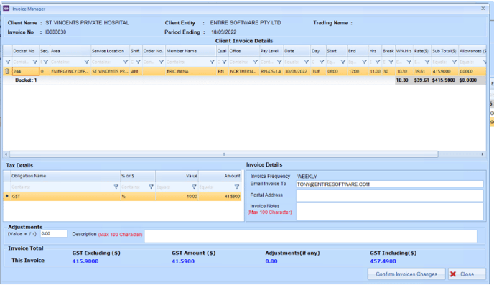Click the adjustment Description text field
The width and height of the screenshot is (494, 285).
[x=311, y=236]
